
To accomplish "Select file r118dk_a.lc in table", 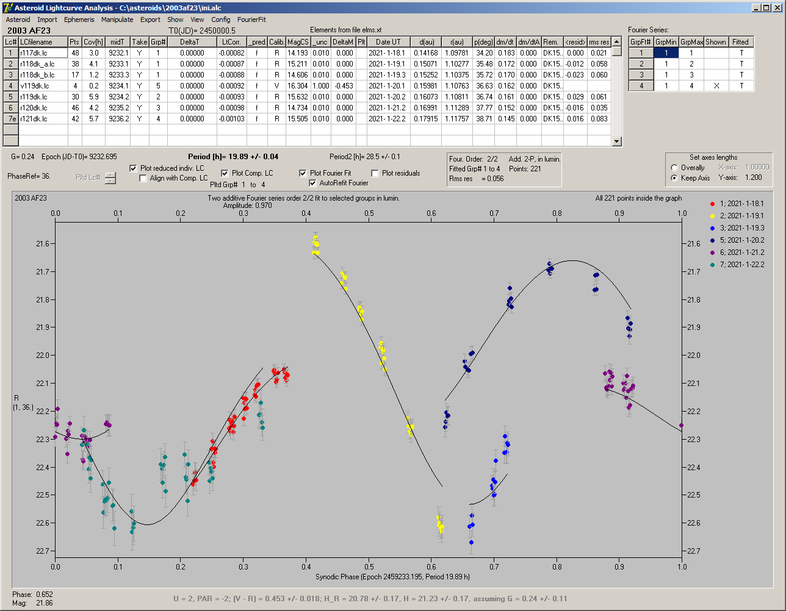I will (43, 63).
